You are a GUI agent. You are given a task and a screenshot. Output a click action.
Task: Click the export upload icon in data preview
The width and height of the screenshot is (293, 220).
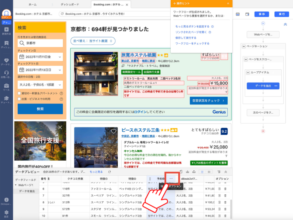click(x=194, y=172)
